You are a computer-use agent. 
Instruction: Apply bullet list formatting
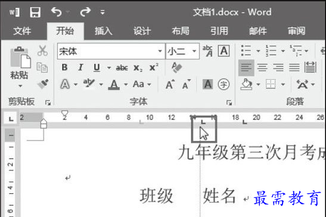pyautogui.click(x=246, y=51)
